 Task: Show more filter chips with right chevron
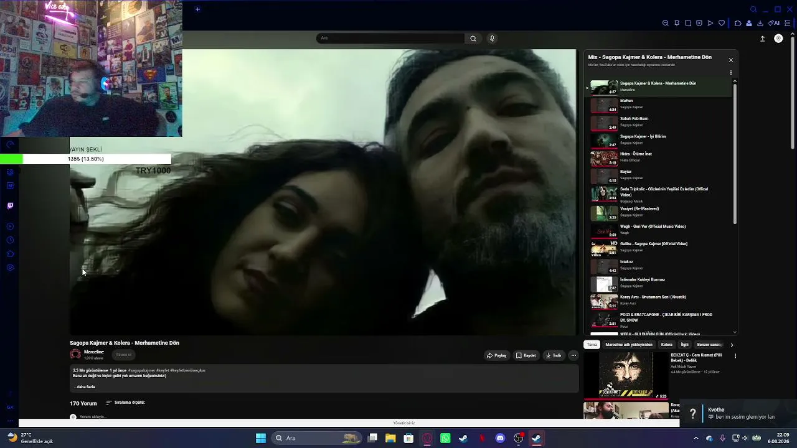[732, 345]
